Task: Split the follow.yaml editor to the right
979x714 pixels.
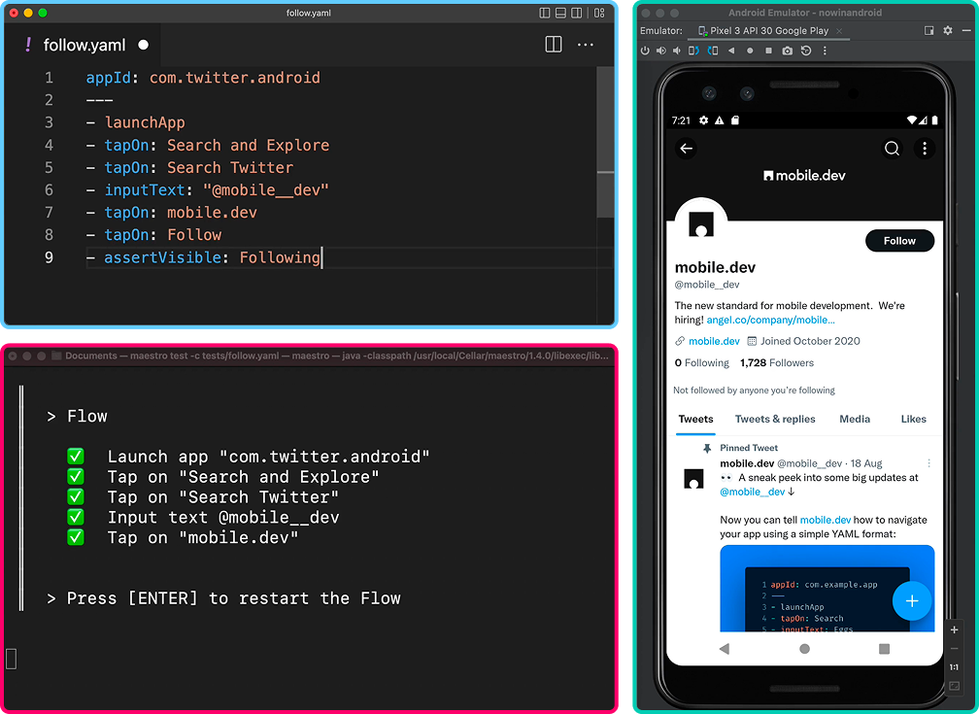Action: [x=554, y=45]
